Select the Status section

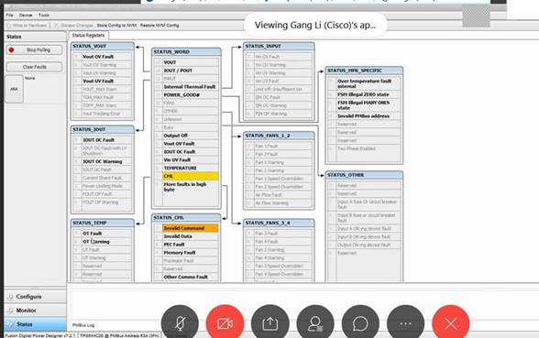point(35,324)
